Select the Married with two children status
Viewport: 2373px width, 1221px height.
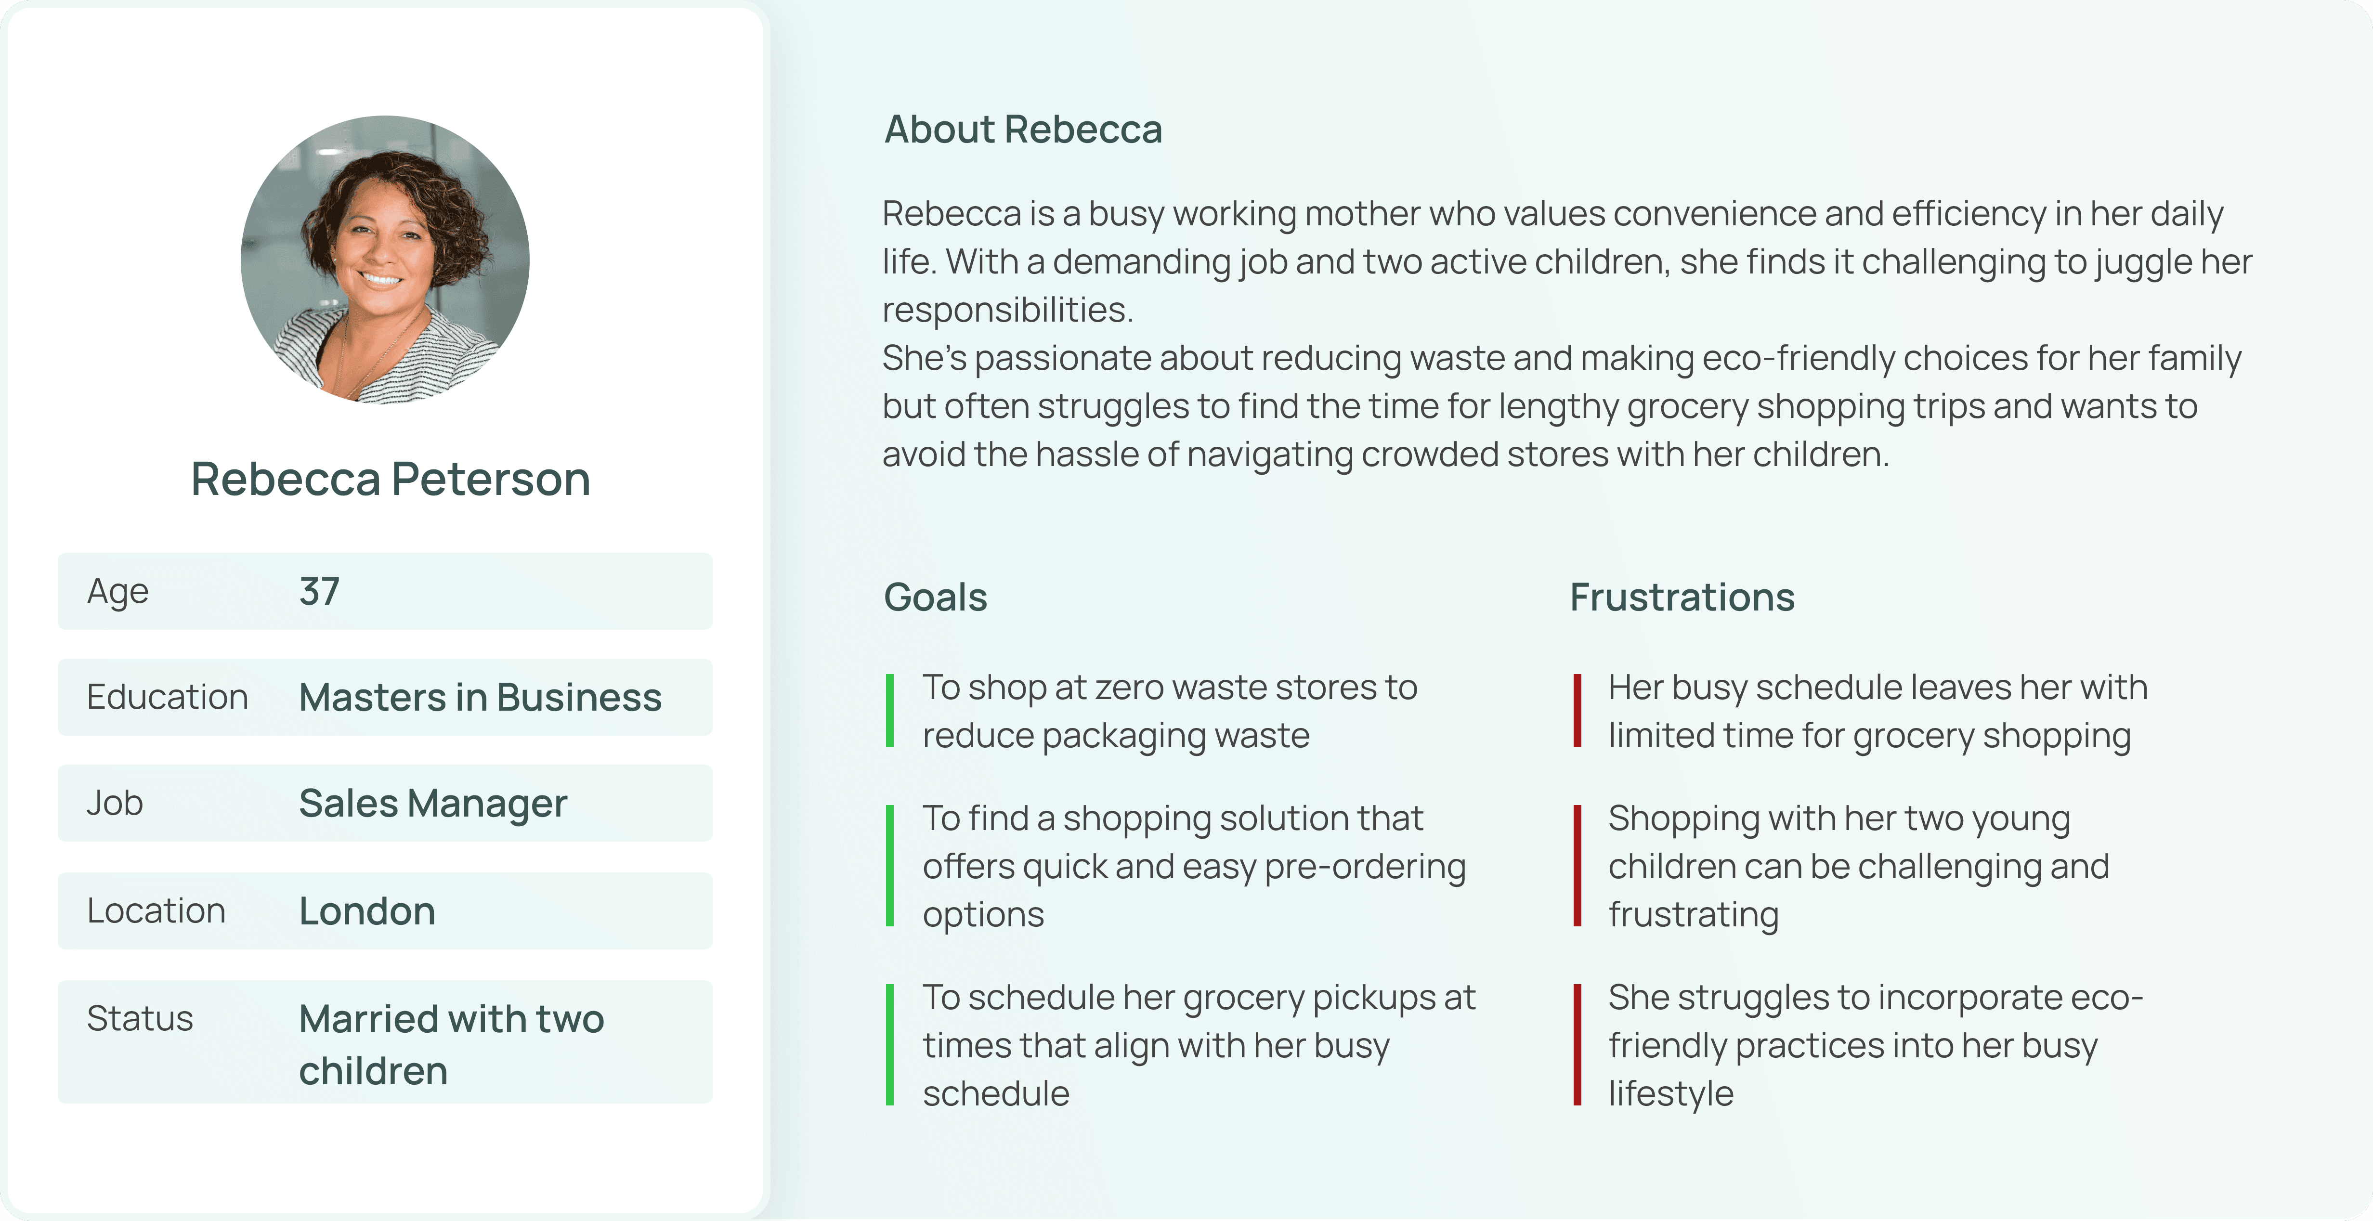(451, 1044)
